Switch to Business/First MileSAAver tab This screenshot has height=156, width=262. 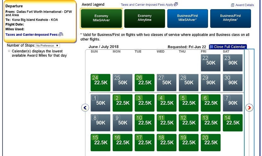(x=188, y=18)
